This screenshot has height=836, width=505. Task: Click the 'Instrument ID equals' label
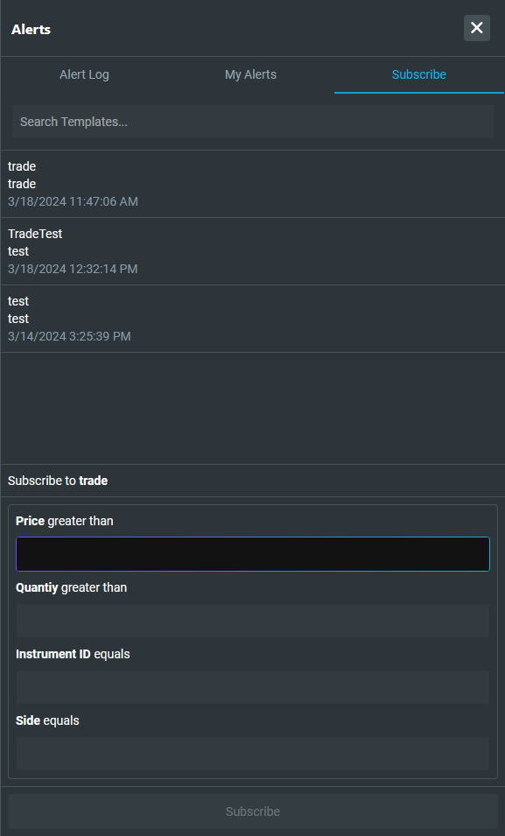[x=73, y=654]
